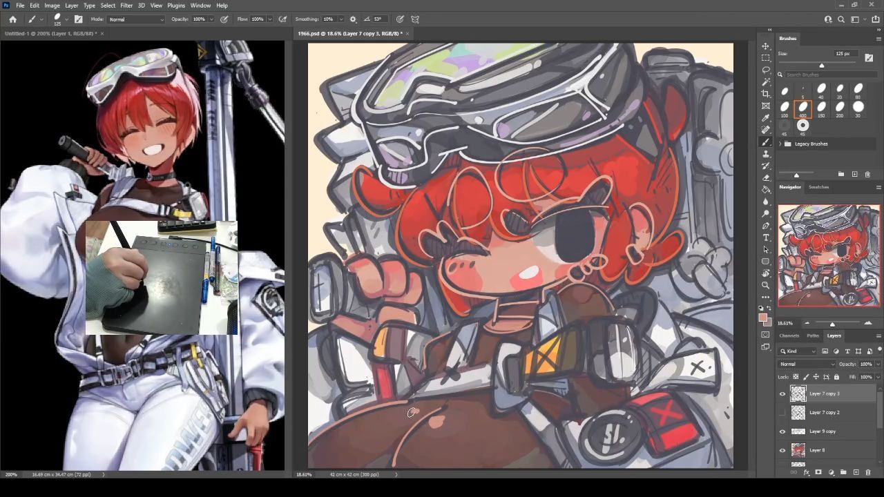Viewport: 884px width, 497px height.
Task: Select the Brush tool in the toolbar
Action: pyautogui.click(x=765, y=142)
